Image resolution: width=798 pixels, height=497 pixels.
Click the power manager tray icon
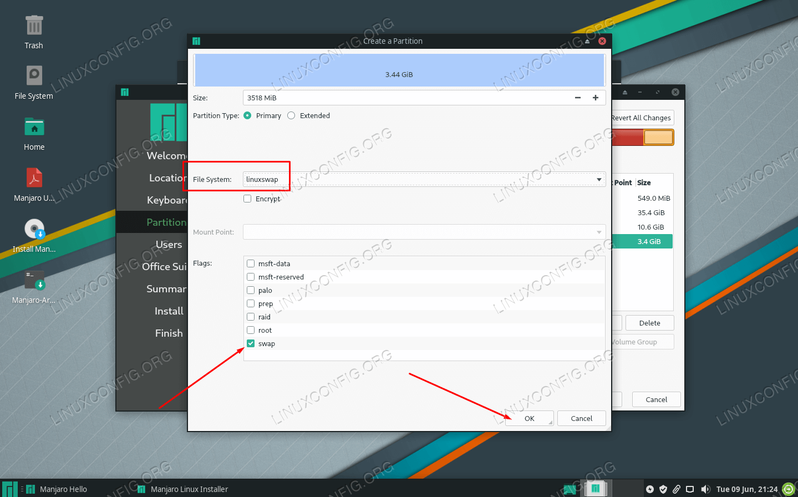[650, 489]
